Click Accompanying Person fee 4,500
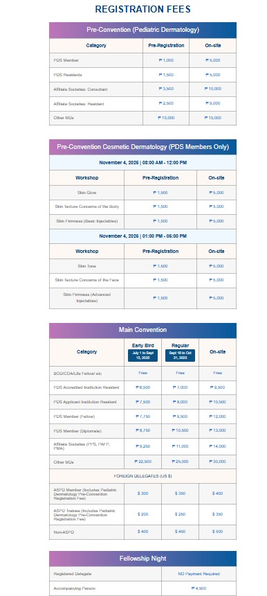This screenshot has height=596, width=267. coord(199,588)
